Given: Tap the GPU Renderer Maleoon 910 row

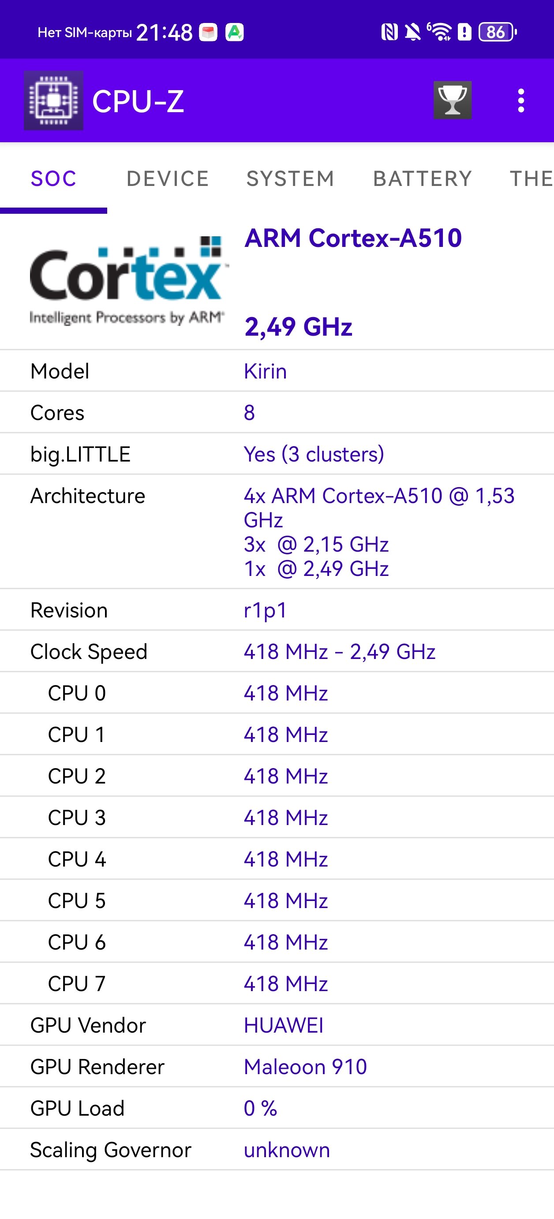Looking at the screenshot, I should pyautogui.click(x=277, y=1067).
